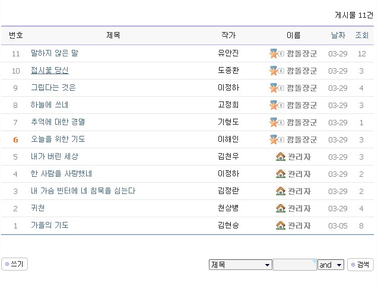Click the house icon in row 3

click(281, 191)
